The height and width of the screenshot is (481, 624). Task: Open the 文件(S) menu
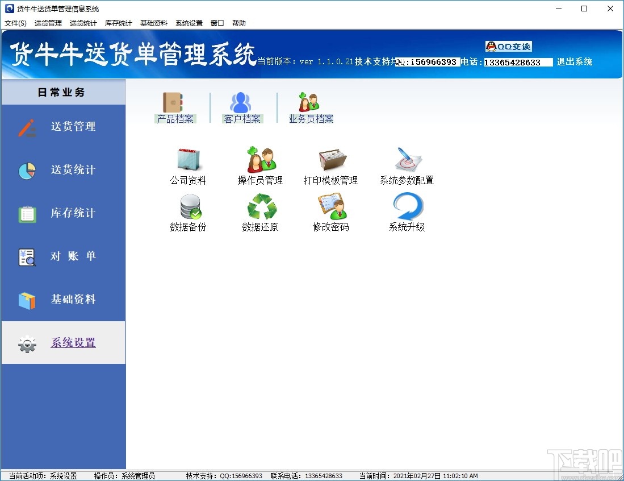(x=15, y=23)
